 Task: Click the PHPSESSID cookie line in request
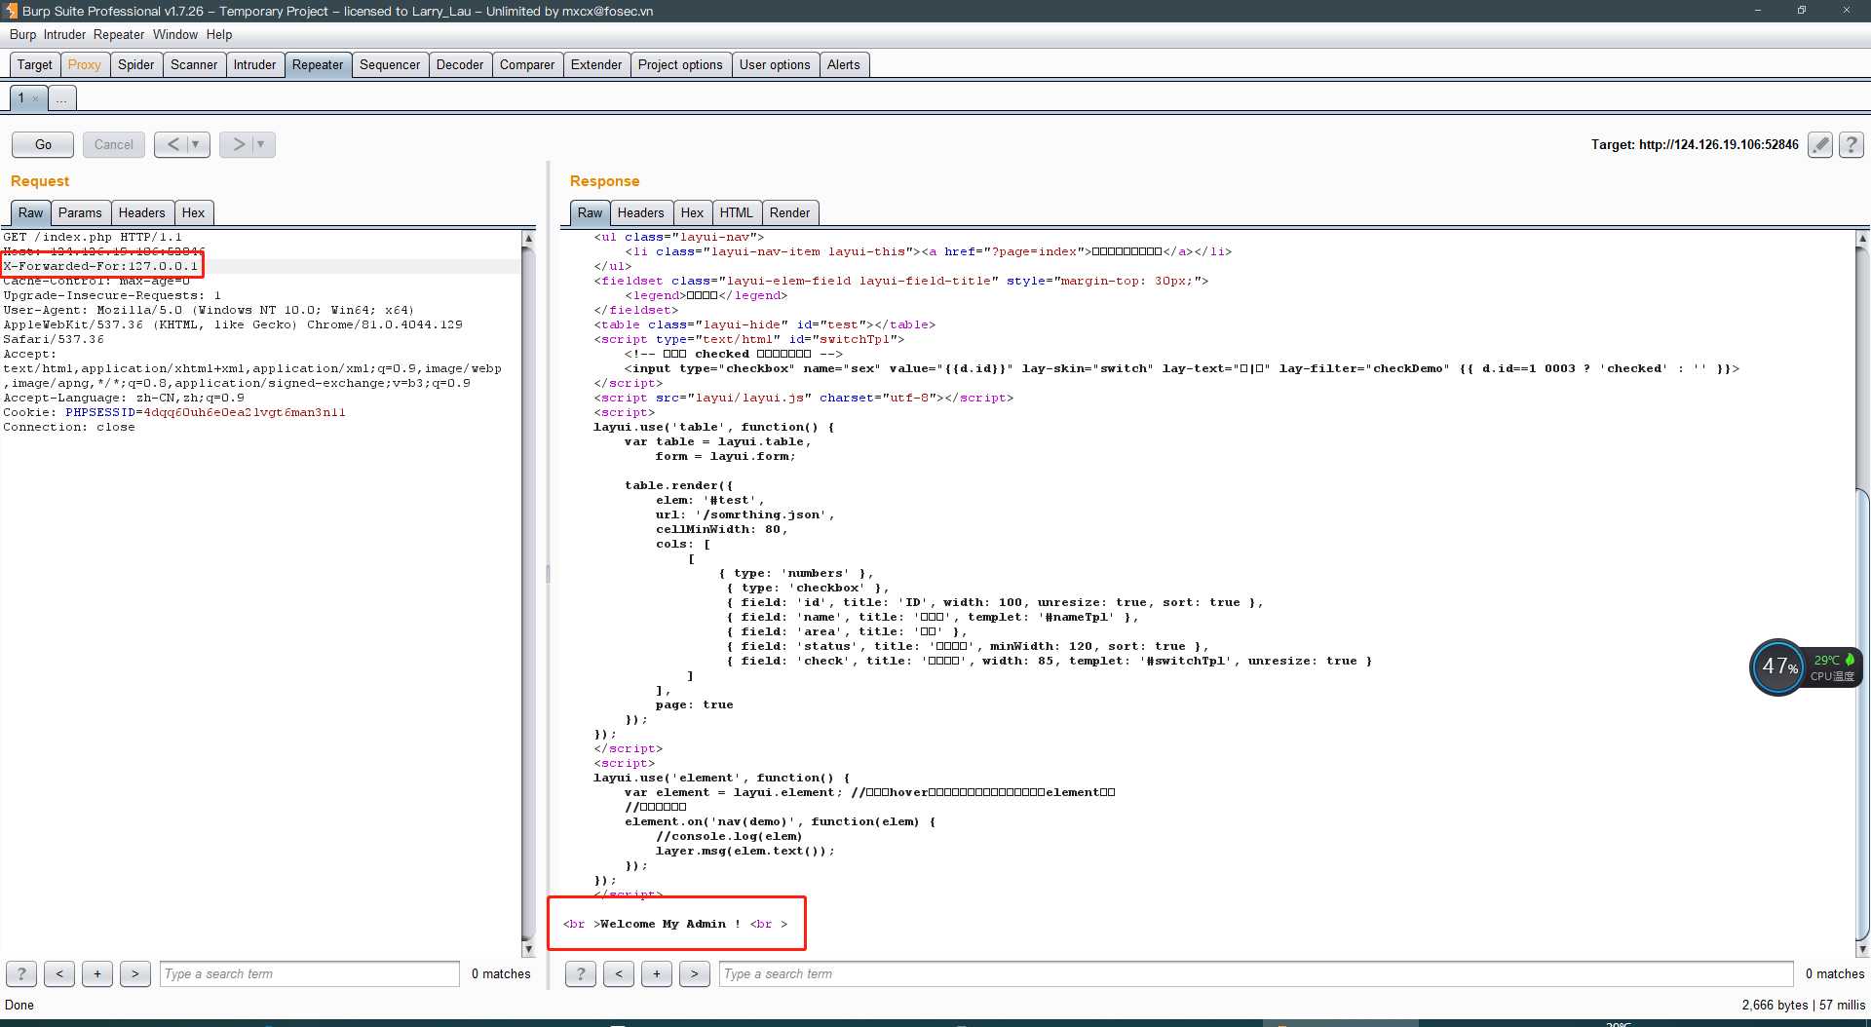click(x=174, y=412)
